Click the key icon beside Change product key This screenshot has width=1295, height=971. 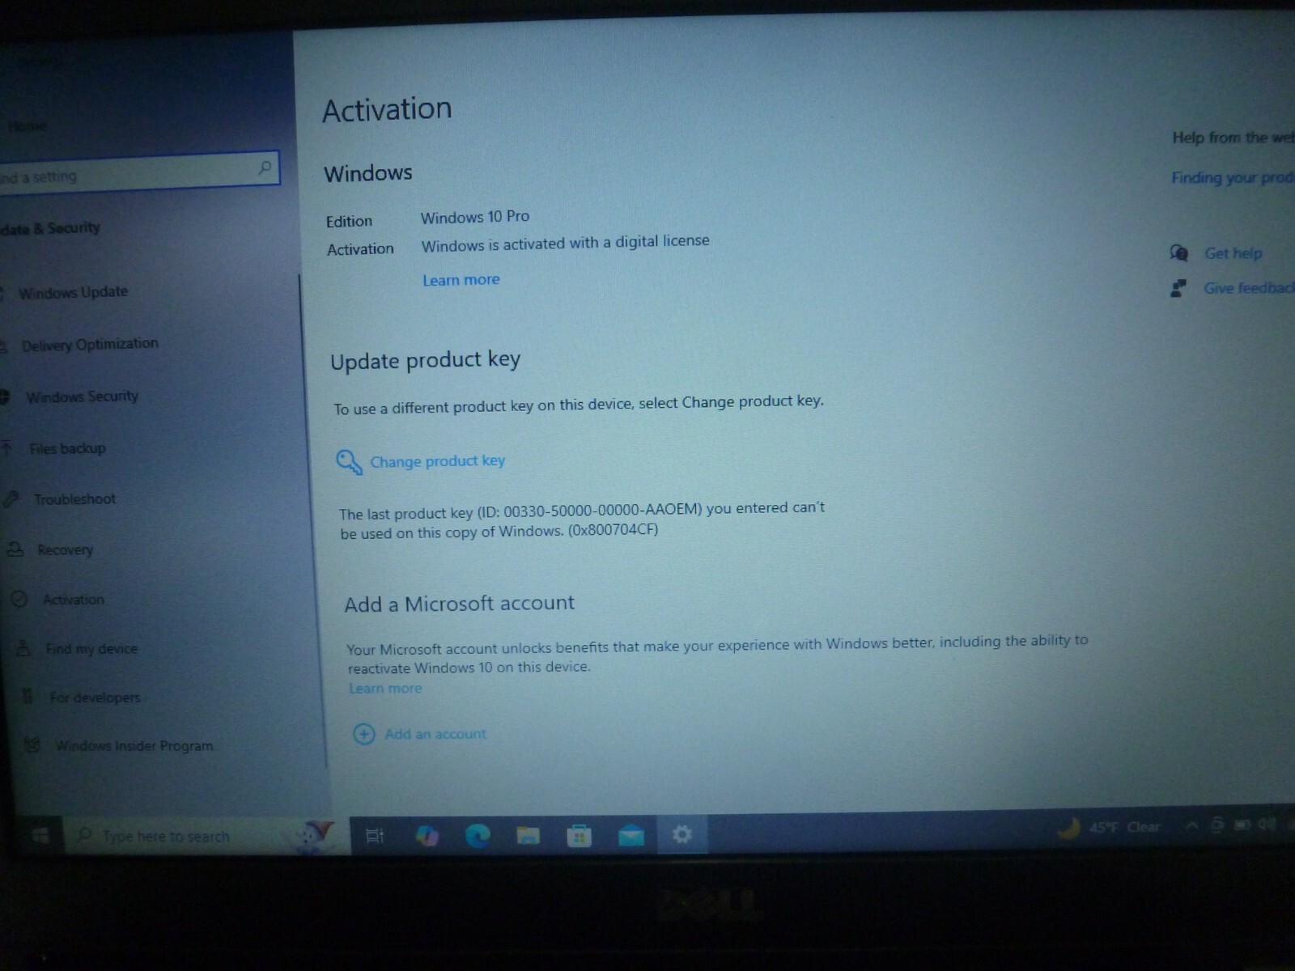pyautogui.click(x=349, y=462)
